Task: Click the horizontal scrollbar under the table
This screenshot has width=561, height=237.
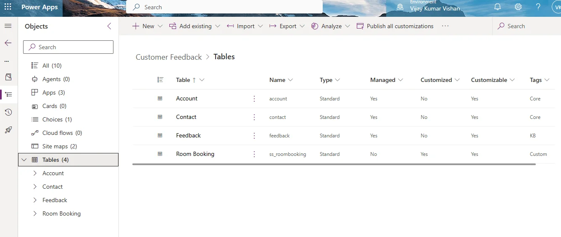Action: 334,164
